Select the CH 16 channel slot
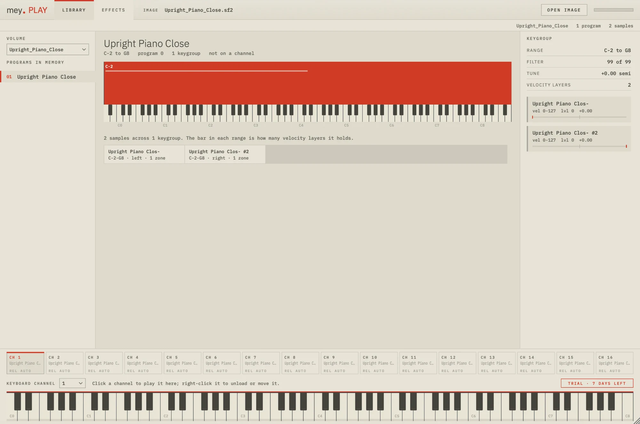 pyautogui.click(x=615, y=363)
